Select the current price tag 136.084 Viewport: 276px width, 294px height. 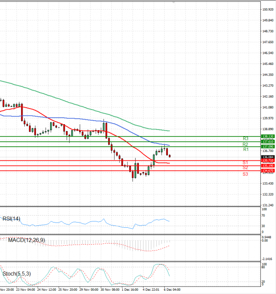click(x=268, y=157)
